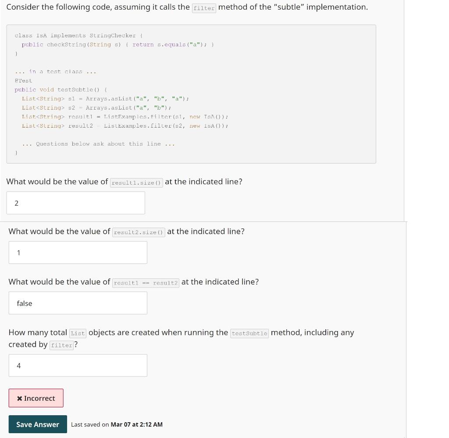Click the filter code tag in the first sentence
This screenshot has width=449, height=438.
[x=203, y=8]
